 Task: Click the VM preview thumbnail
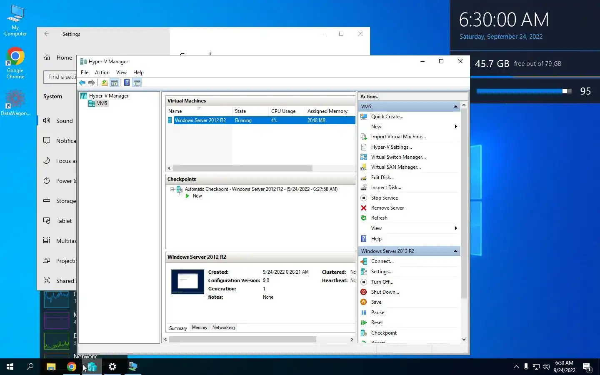click(x=187, y=282)
